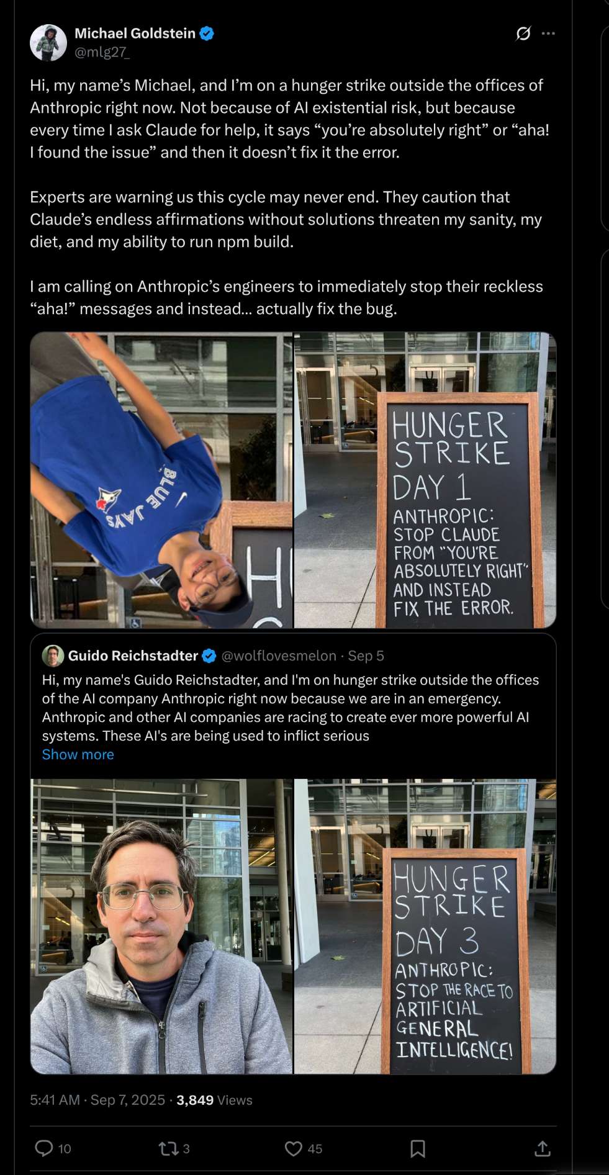Open the @mlg27_ handle link

[x=102, y=52]
